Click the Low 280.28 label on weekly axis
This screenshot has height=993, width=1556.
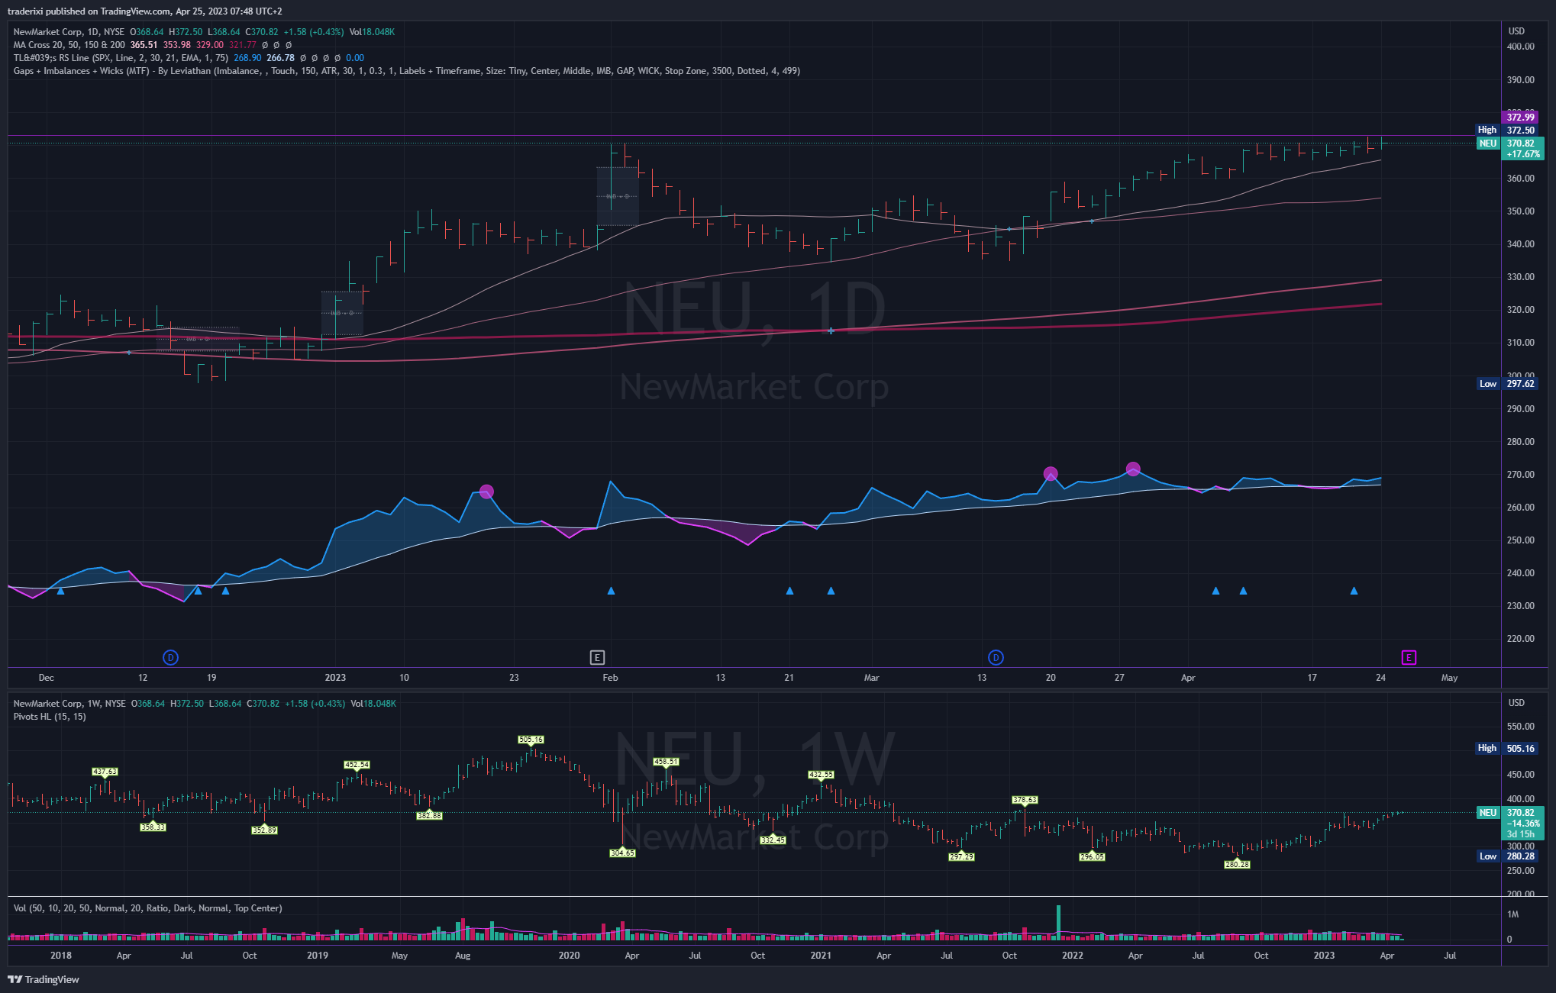coord(1506,856)
